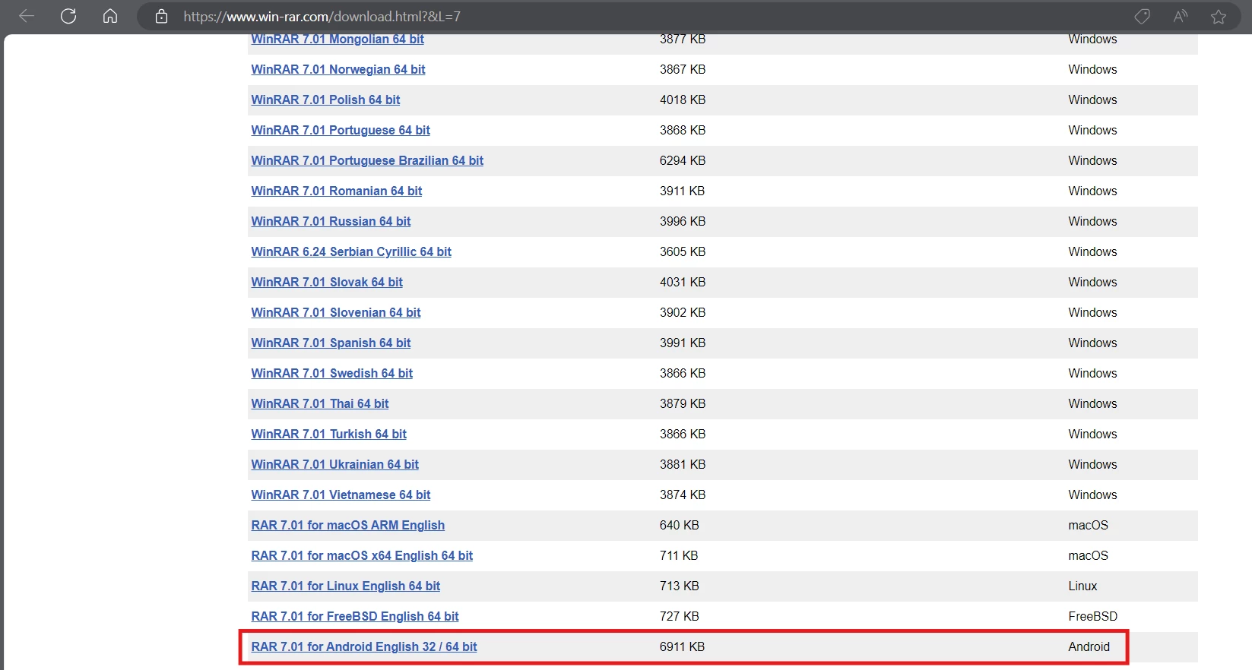This screenshot has height=670, width=1252.
Task: Click the FreeBSD platform cell
Action: (x=1092, y=616)
